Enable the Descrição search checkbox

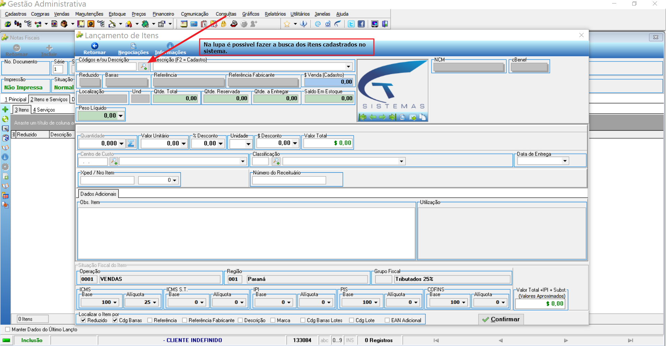coord(240,320)
